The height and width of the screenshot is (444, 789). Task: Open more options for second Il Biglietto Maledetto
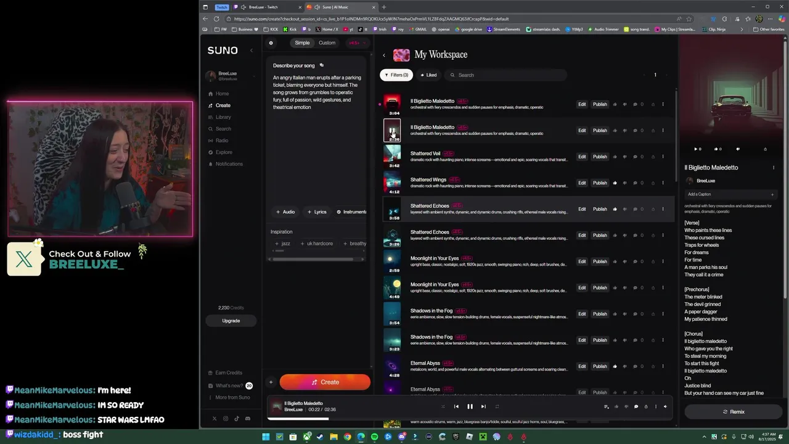(x=663, y=131)
